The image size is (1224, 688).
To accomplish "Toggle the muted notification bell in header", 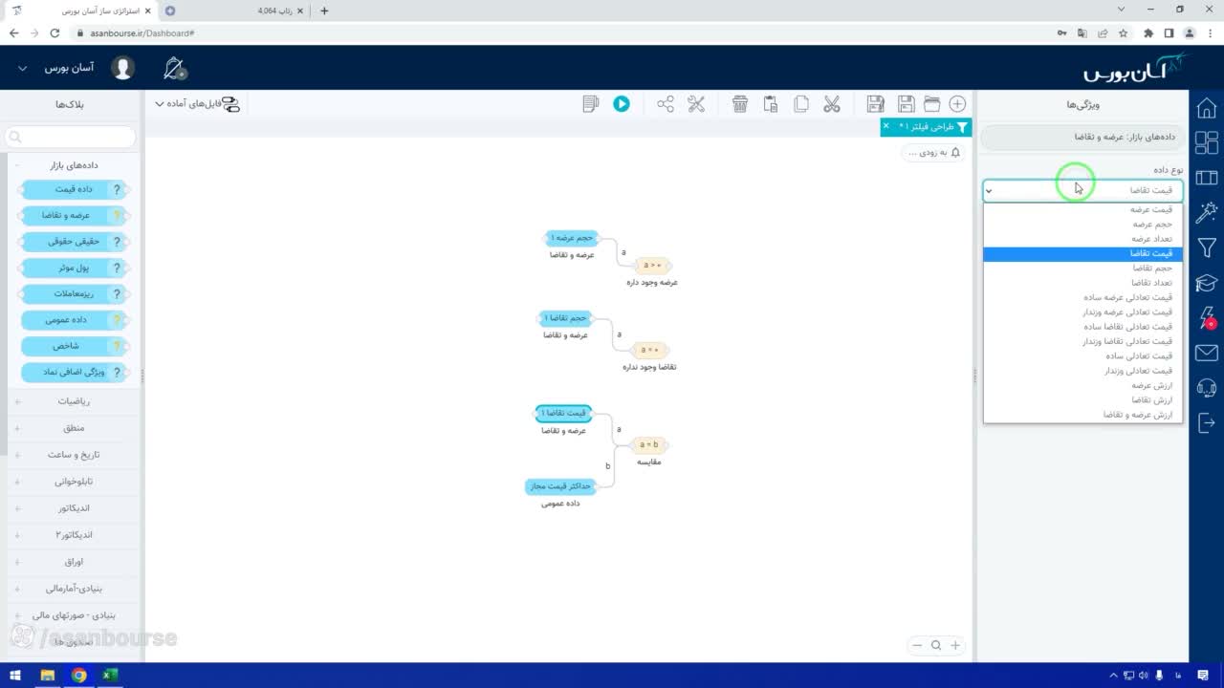I will tap(174, 69).
